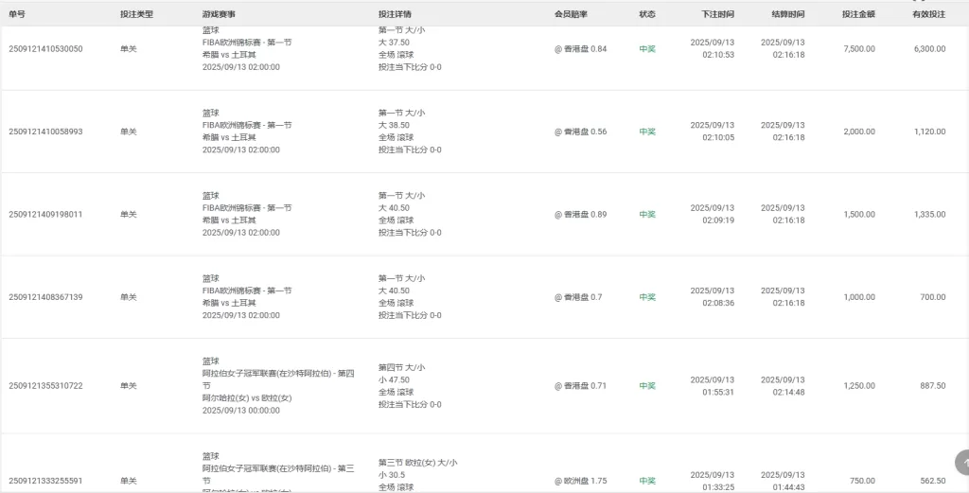The image size is (969, 493).
Task: Click the 投注金额 column header
Action: point(858,14)
